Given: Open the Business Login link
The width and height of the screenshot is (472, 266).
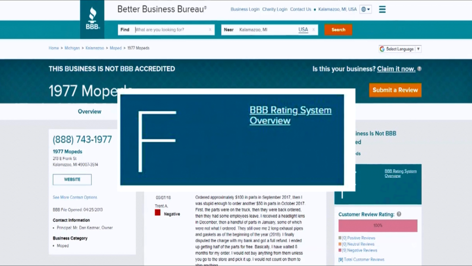Looking at the screenshot, I should point(245,9).
